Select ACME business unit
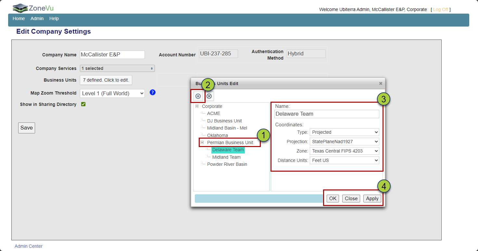This screenshot has height=251, width=478. (214, 113)
